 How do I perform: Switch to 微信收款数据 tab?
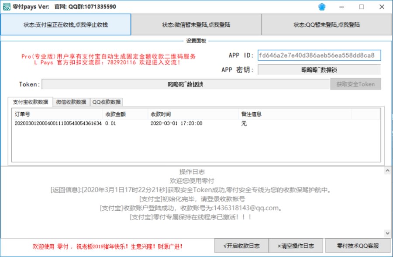tap(71, 102)
